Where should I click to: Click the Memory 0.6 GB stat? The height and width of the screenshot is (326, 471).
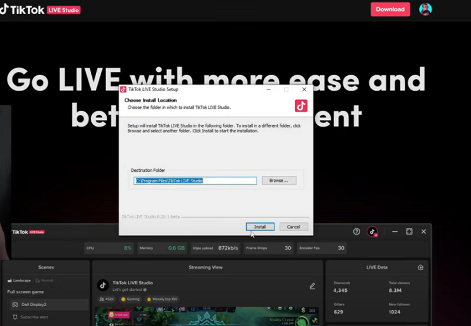[x=162, y=248]
